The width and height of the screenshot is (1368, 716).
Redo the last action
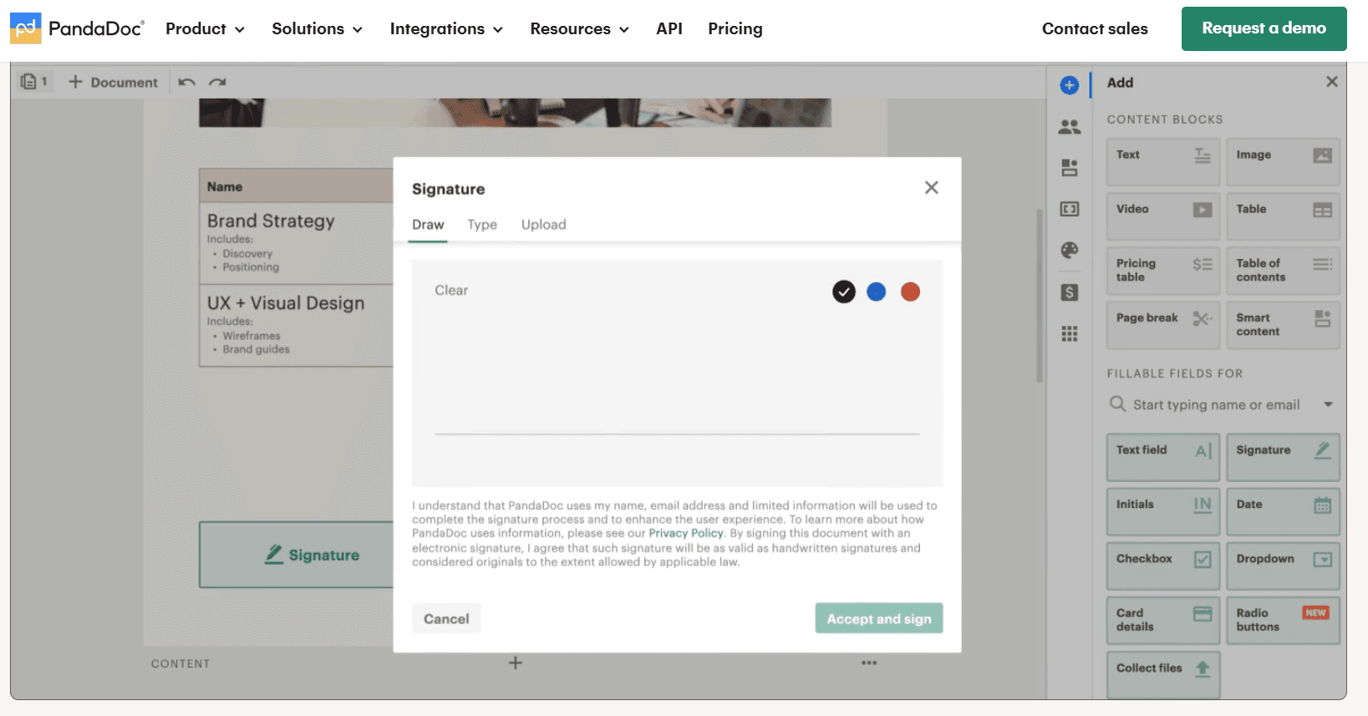pos(217,82)
